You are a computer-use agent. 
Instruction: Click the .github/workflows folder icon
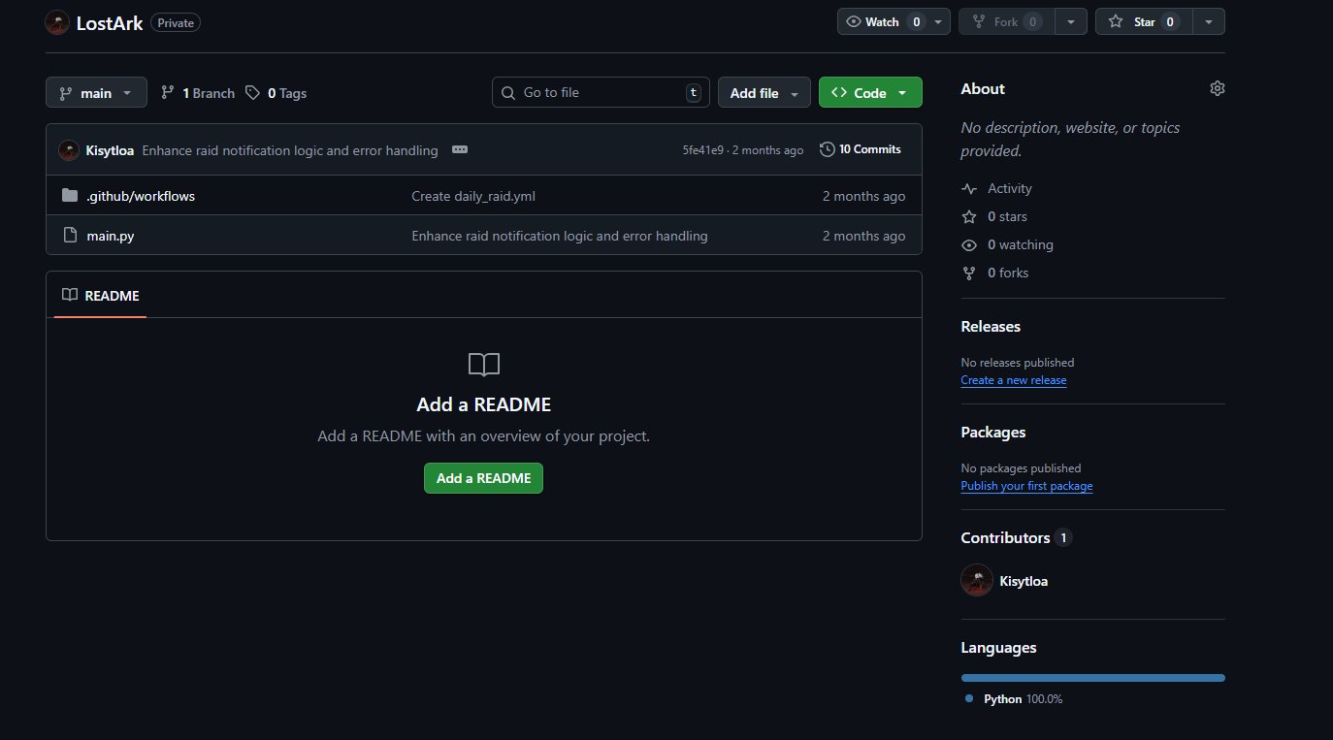pos(69,196)
